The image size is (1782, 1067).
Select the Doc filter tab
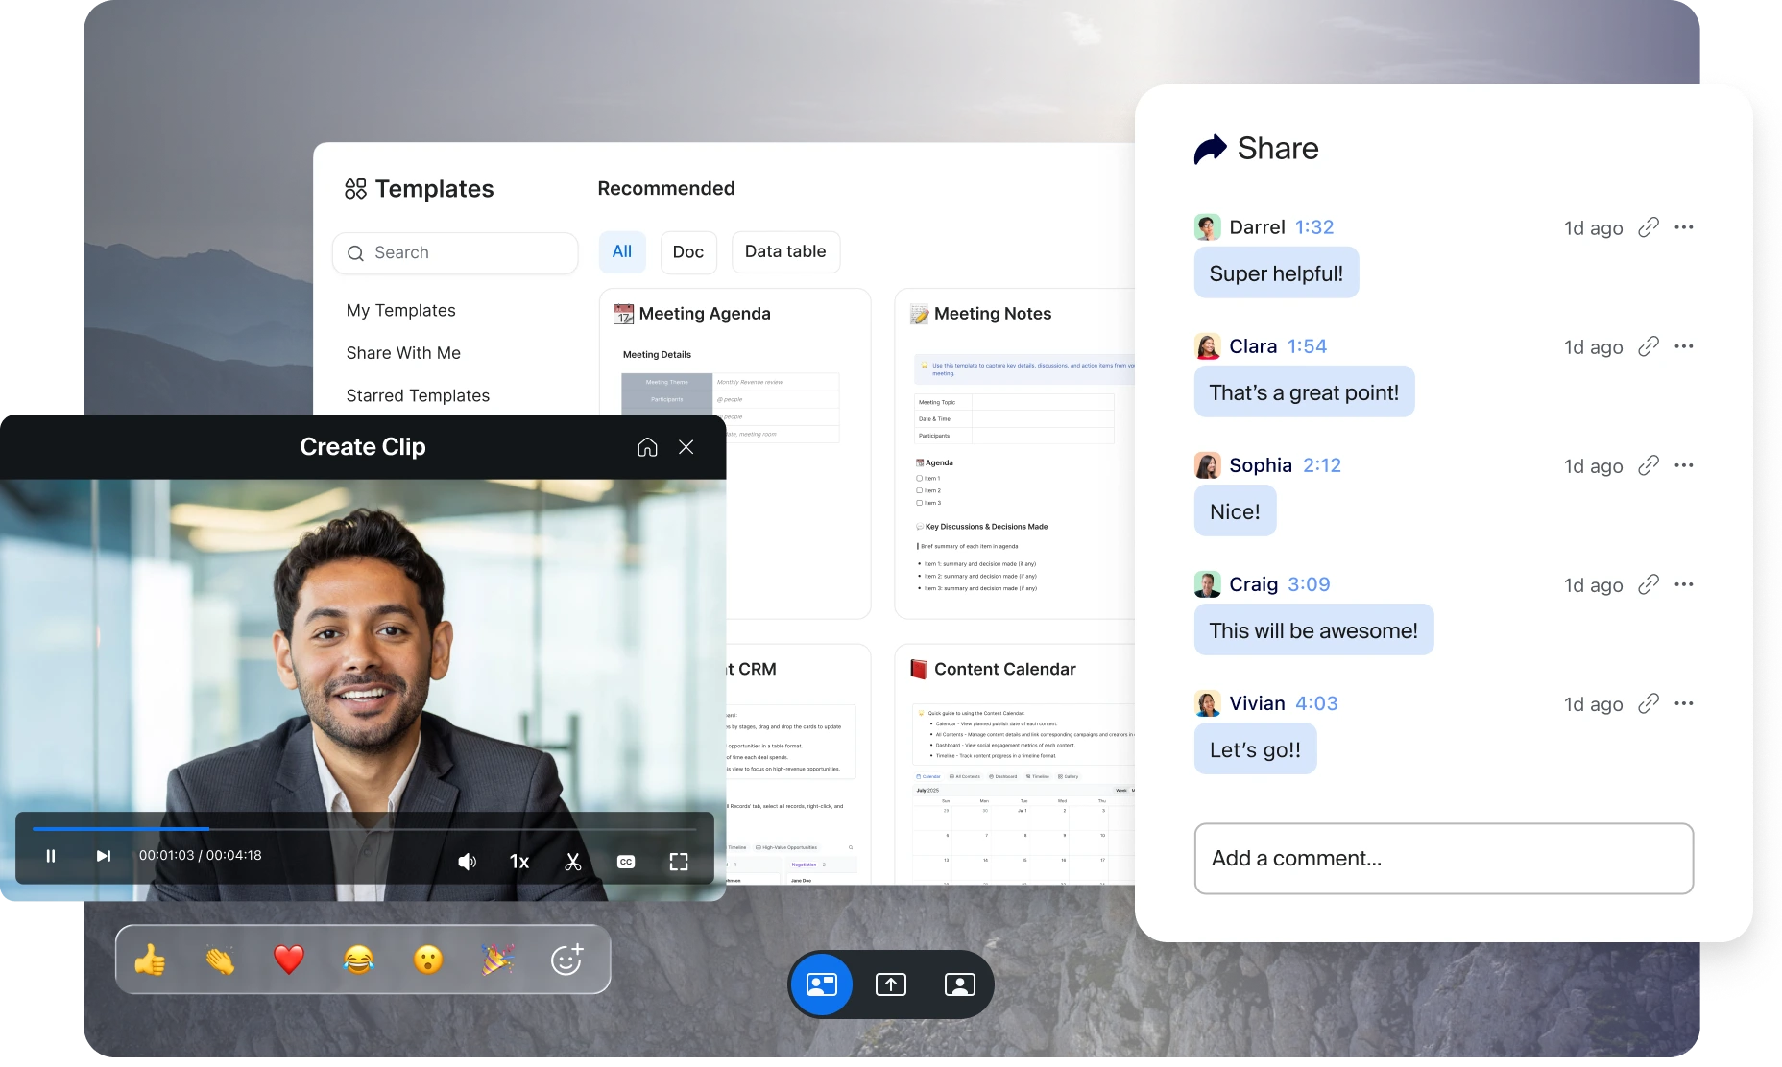(688, 252)
